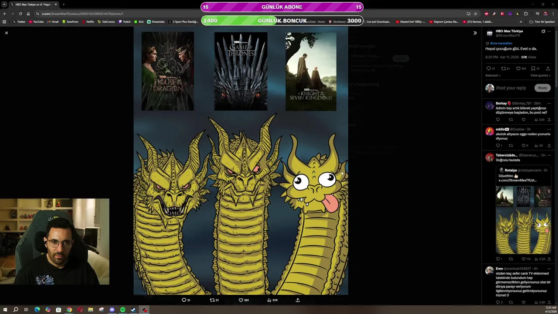This screenshot has height=314, width=558.
Task: Like Berkay's reply
Action: point(524,119)
